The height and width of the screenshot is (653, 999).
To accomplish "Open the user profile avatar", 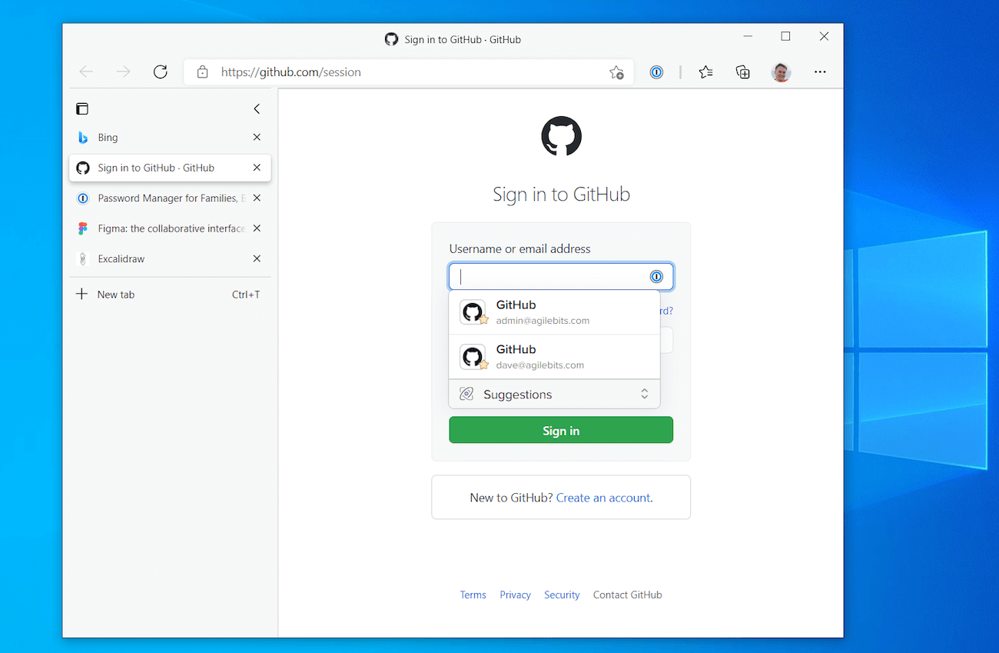I will 781,72.
